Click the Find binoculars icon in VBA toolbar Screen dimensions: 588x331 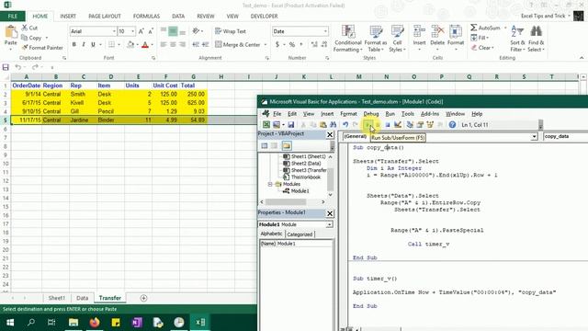(x=333, y=125)
